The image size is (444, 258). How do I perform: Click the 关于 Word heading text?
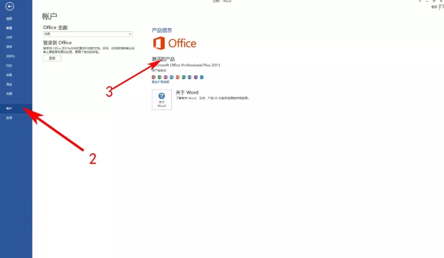coord(187,92)
